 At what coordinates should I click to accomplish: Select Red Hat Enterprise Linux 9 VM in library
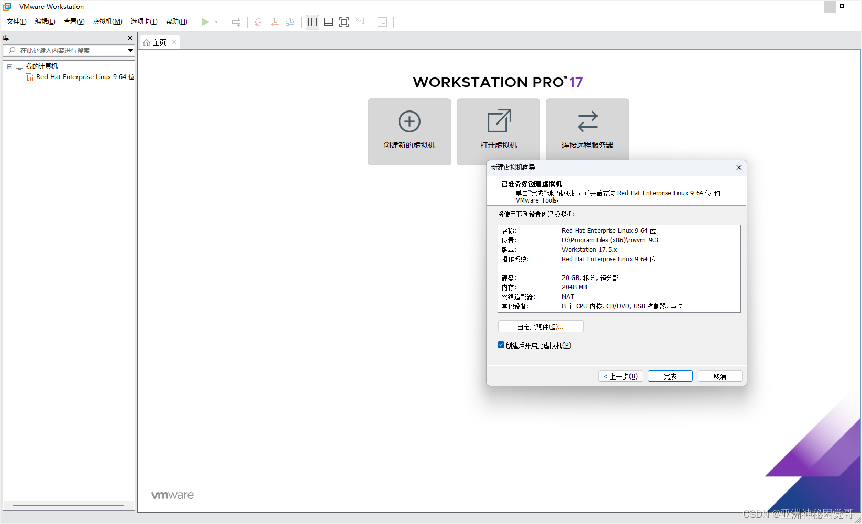coord(85,77)
